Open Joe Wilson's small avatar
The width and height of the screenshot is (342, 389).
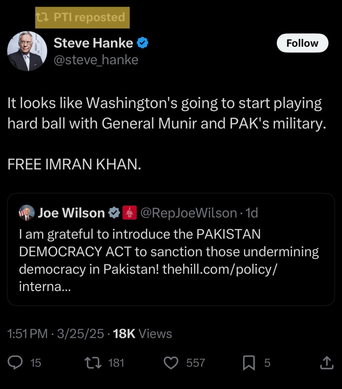tap(27, 213)
